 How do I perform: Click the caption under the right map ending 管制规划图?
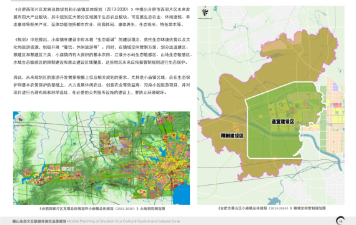point(272,208)
